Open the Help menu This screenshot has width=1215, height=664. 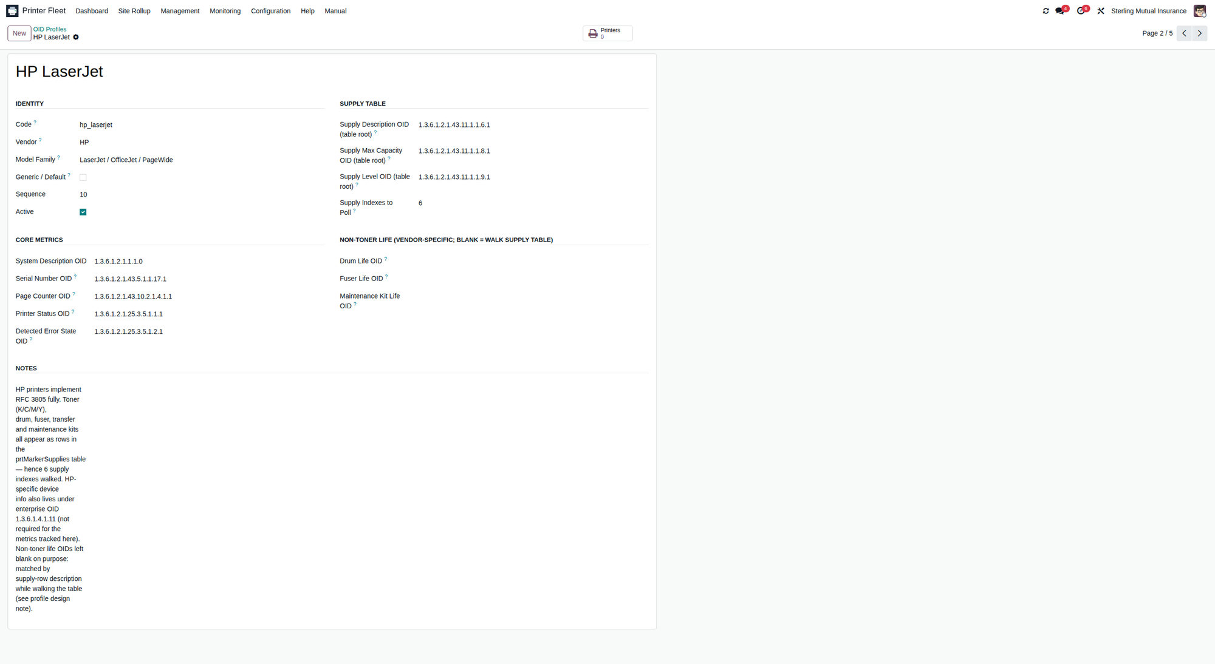[307, 11]
